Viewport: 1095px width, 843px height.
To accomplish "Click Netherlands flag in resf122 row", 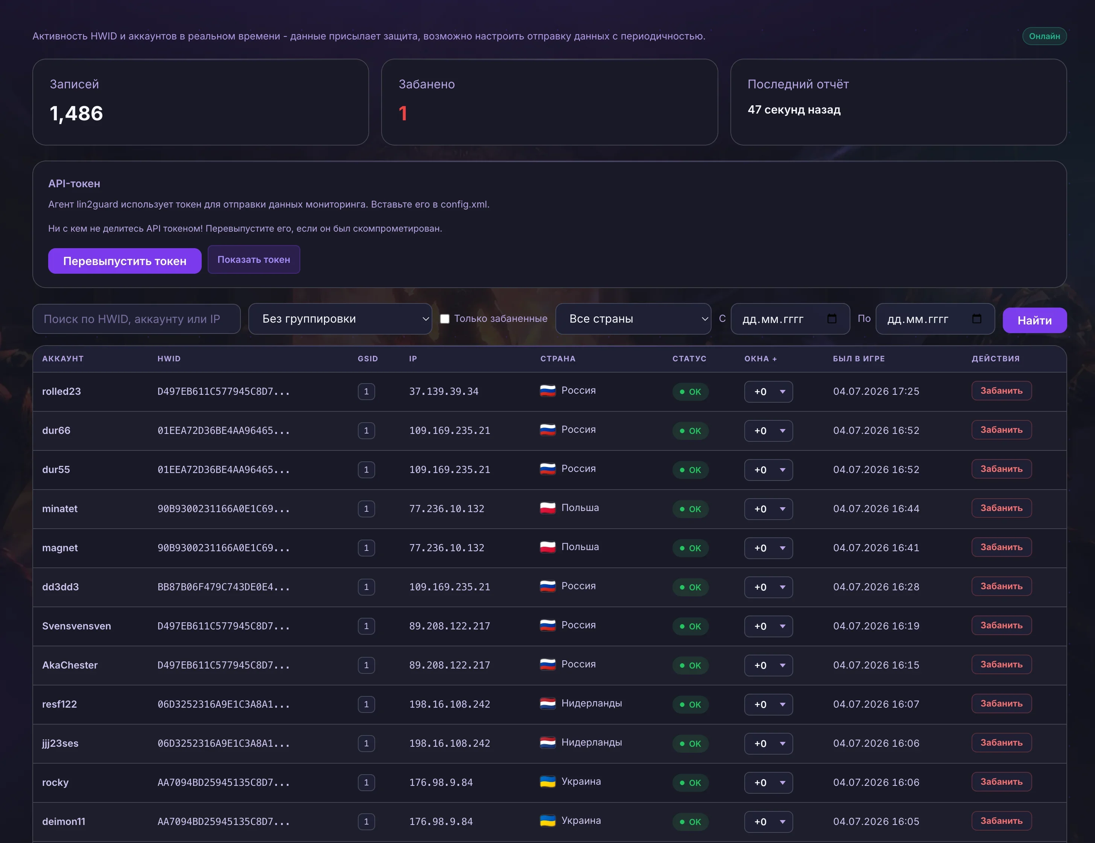I will pyautogui.click(x=547, y=703).
